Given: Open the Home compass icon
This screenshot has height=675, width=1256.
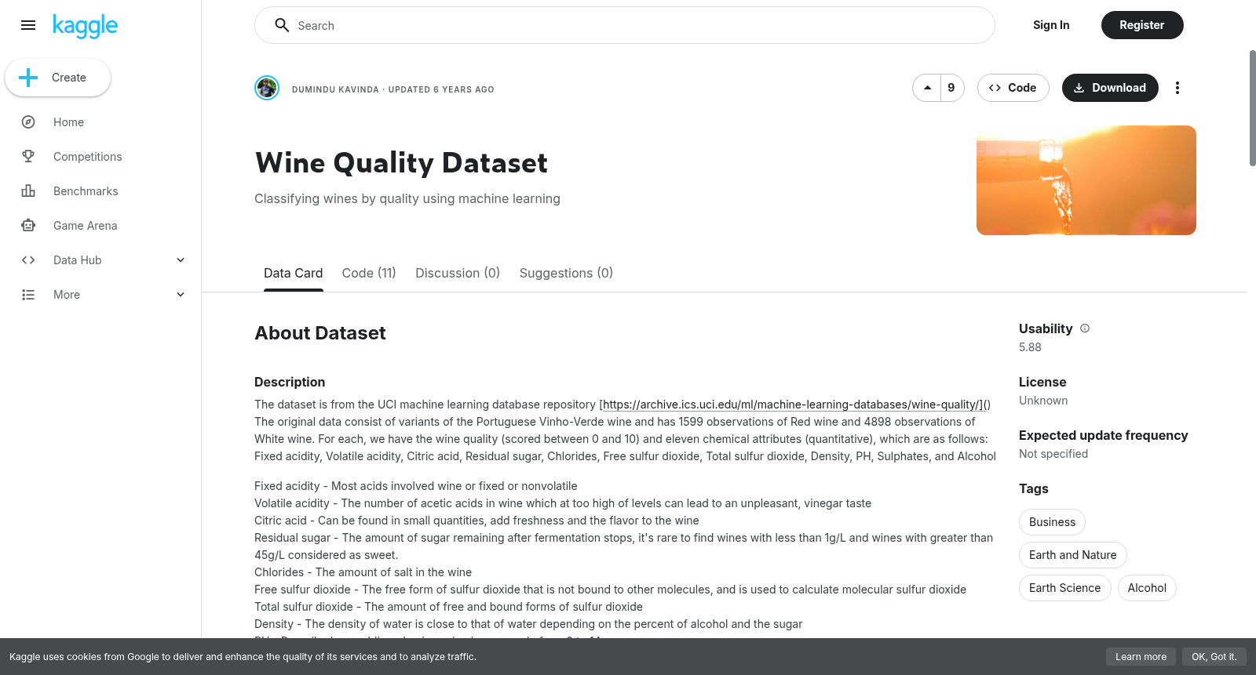Looking at the screenshot, I should (x=28, y=122).
